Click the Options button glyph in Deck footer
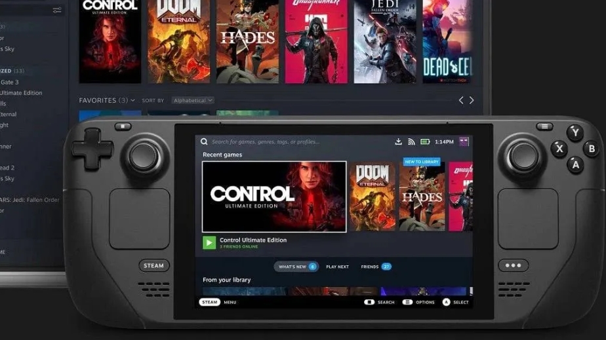606x340 pixels. point(407,302)
